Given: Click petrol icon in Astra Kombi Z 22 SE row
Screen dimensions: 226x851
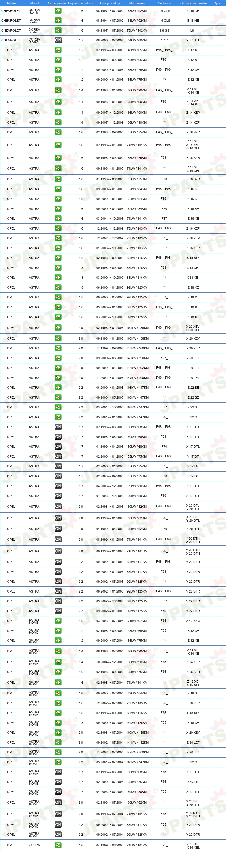Looking at the screenshot, I should [x=58, y=762].
